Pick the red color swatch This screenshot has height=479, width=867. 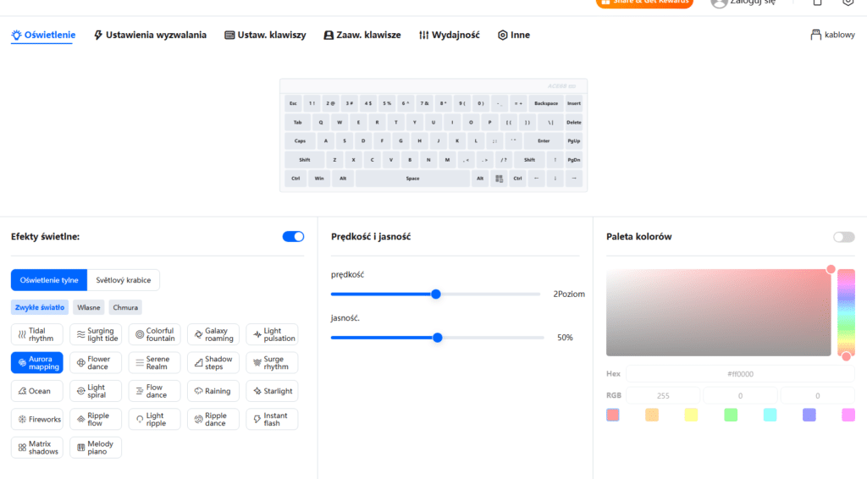pyautogui.click(x=613, y=415)
